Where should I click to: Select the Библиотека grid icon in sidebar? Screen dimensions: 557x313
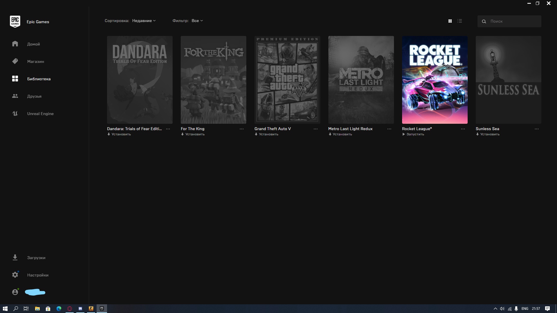click(15, 79)
